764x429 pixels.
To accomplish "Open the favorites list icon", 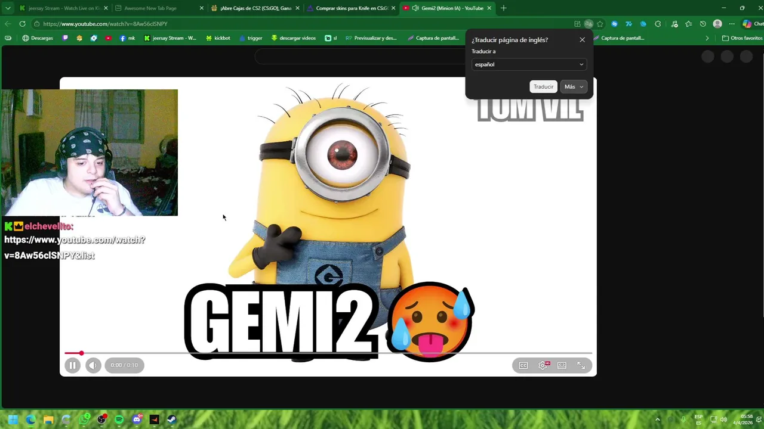I will (x=688, y=24).
